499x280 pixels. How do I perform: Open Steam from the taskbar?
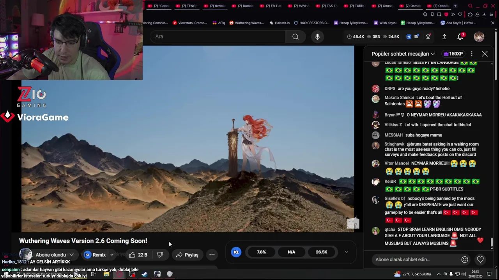coord(144,274)
